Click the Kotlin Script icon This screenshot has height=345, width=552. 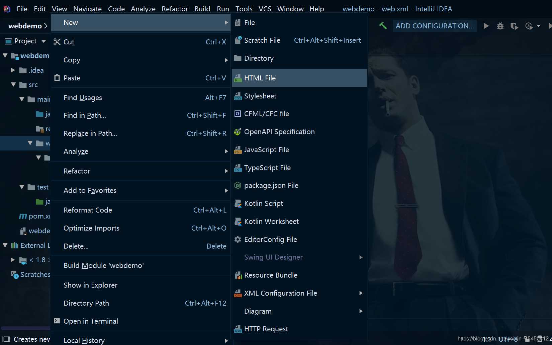[238, 203]
